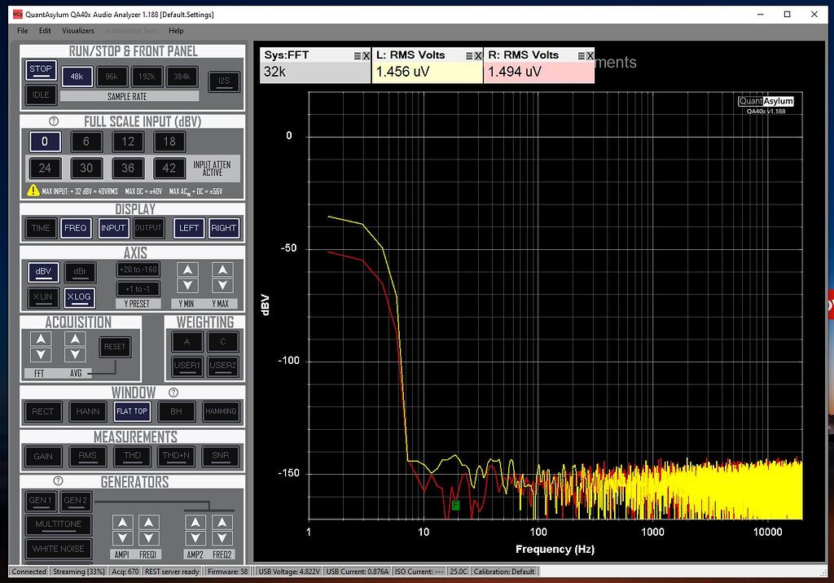
Task: Open the Visualizers menu
Action: click(78, 31)
